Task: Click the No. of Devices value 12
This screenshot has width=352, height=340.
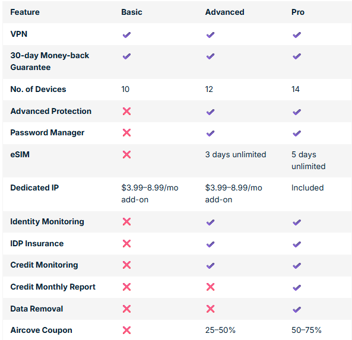Action: click(209, 90)
